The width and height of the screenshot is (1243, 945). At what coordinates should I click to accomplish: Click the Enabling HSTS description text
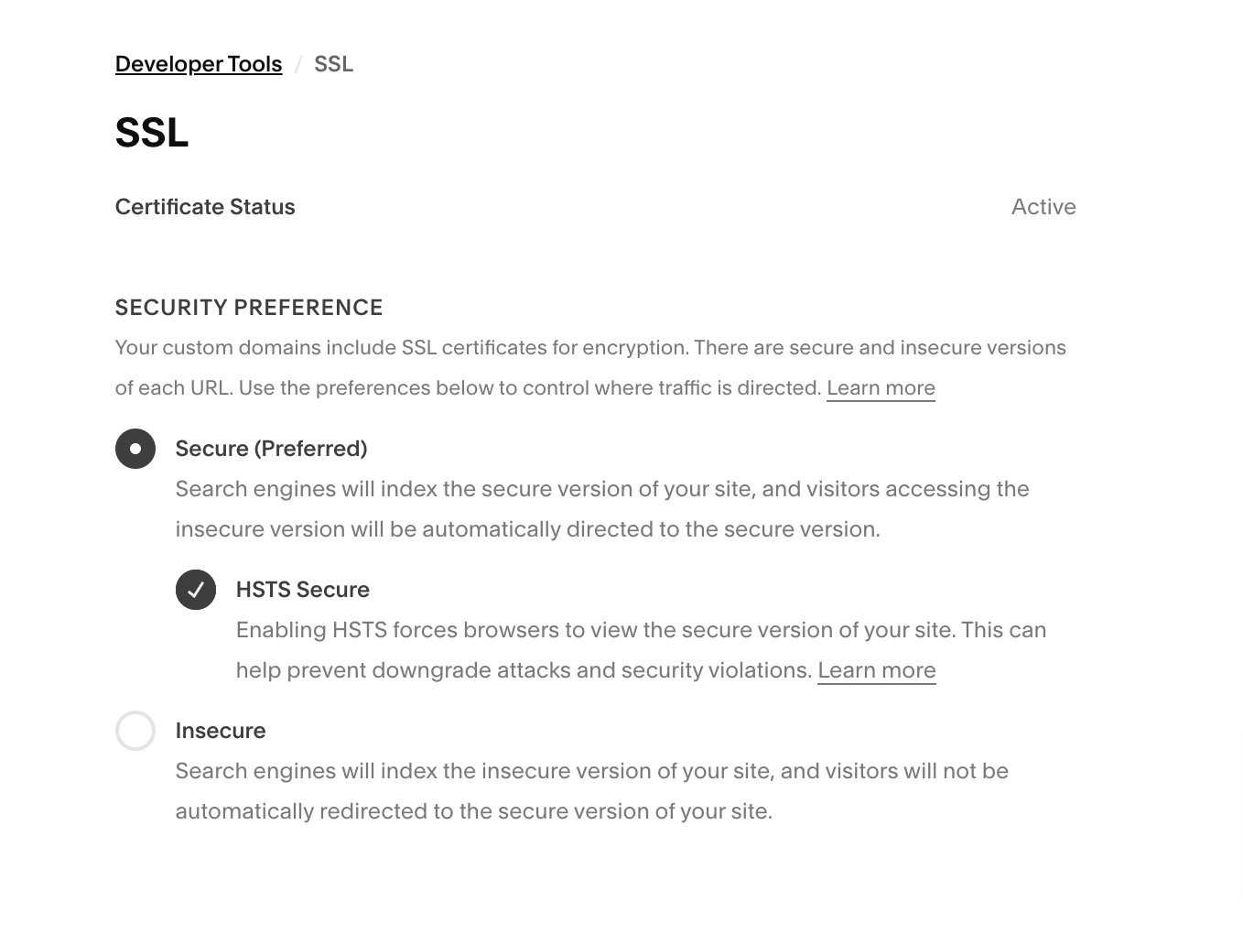click(641, 650)
